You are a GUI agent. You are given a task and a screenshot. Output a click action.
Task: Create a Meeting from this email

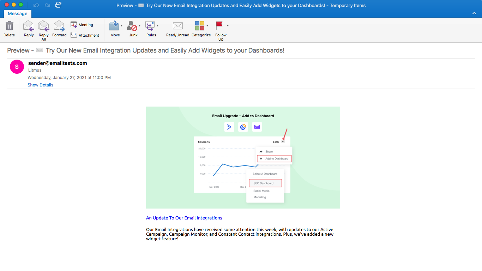coord(82,24)
